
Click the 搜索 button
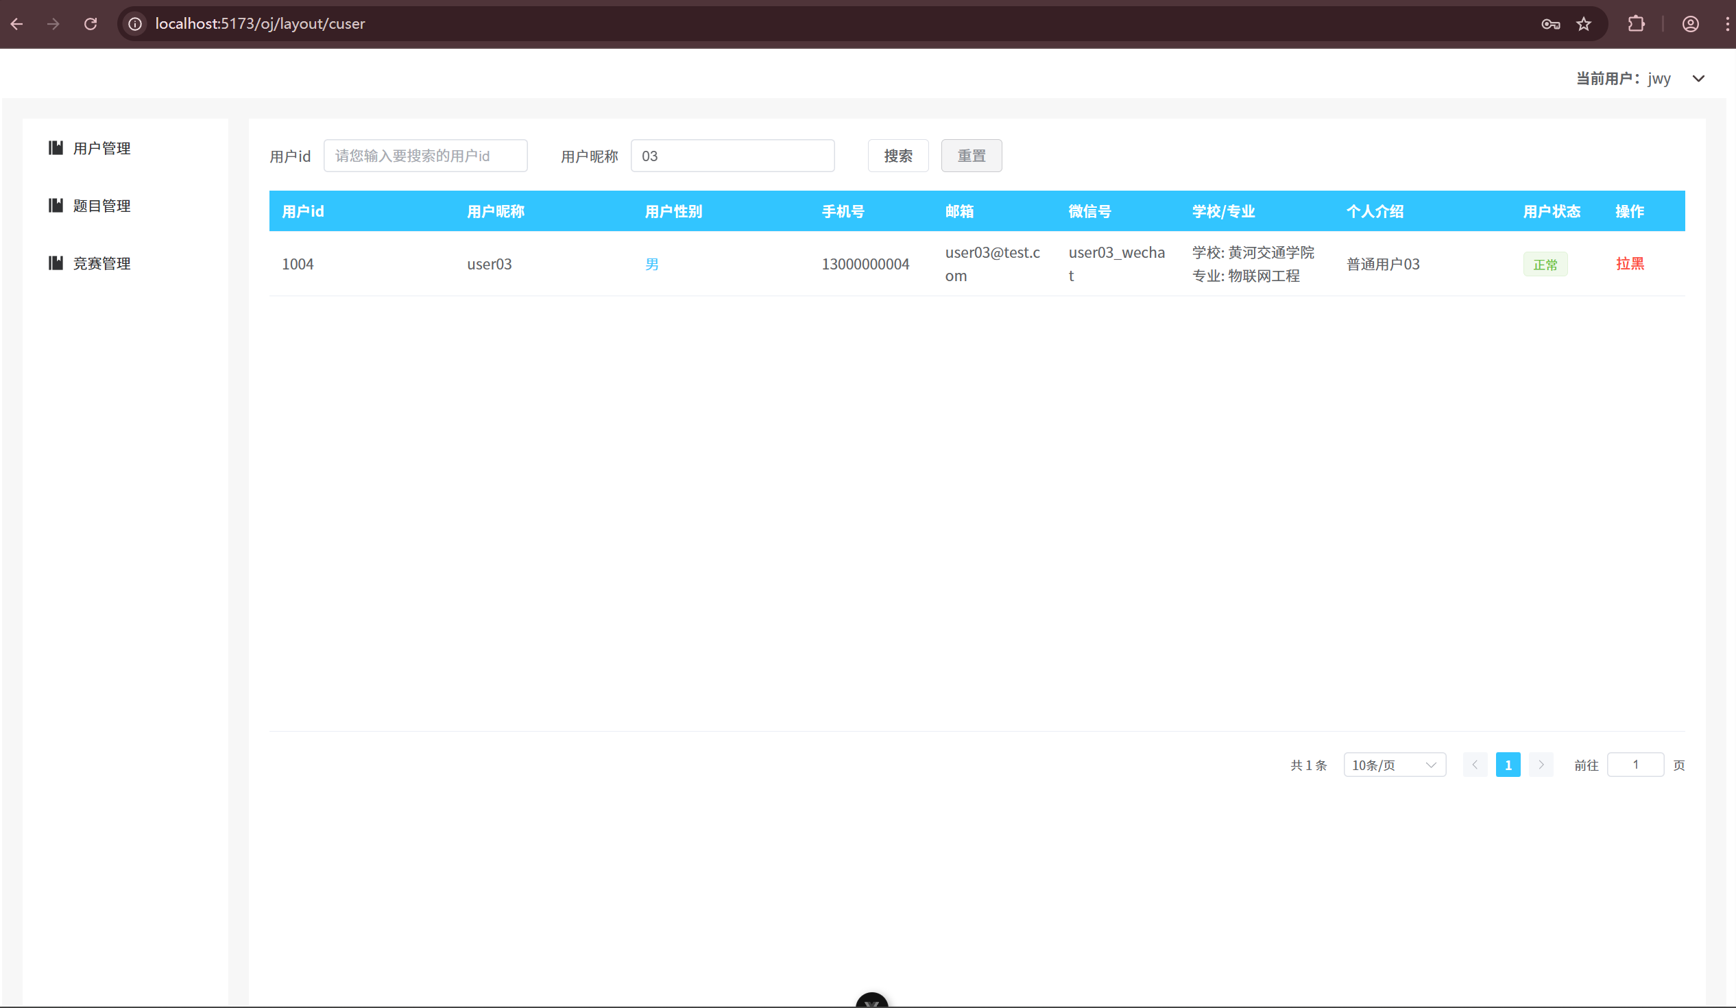(897, 156)
